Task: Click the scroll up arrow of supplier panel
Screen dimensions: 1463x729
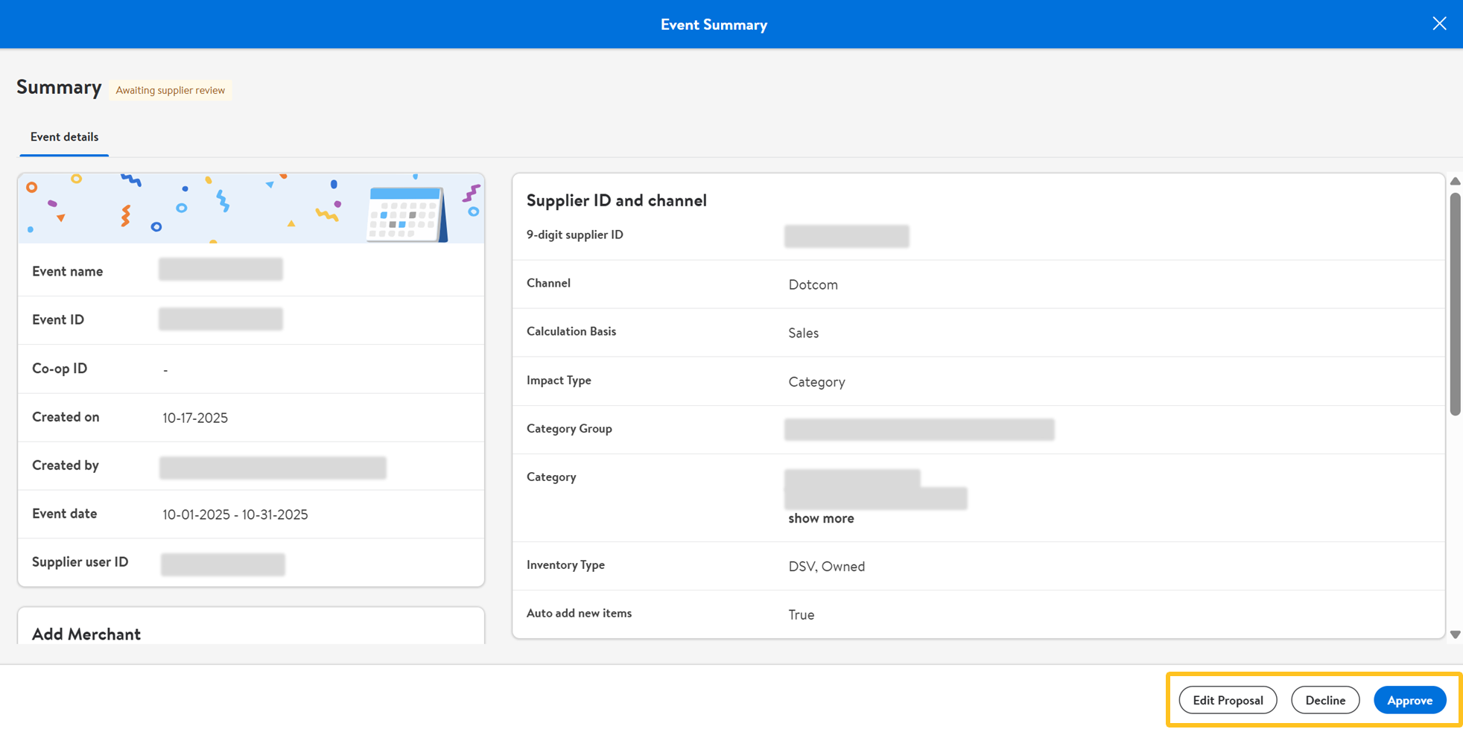Action: coord(1455,182)
